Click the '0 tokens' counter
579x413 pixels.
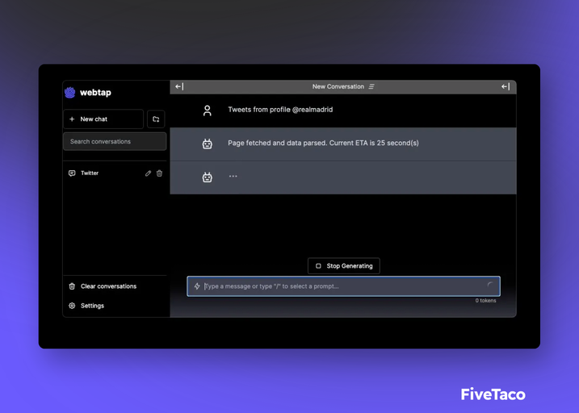(x=485, y=301)
